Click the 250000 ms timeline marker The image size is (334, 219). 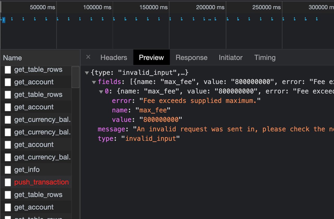[x=266, y=7]
